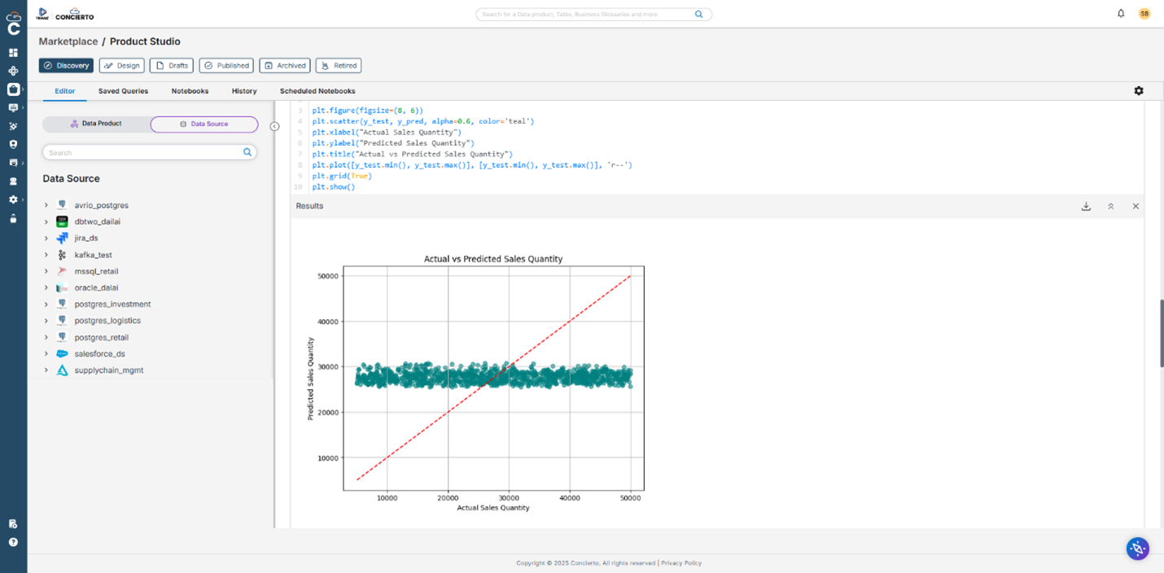Collapse the Results panel with the double chevron
This screenshot has width=1164, height=573.
pyautogui.click(x=1110, y=206)
